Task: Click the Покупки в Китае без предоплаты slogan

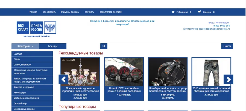Action: 122,23
